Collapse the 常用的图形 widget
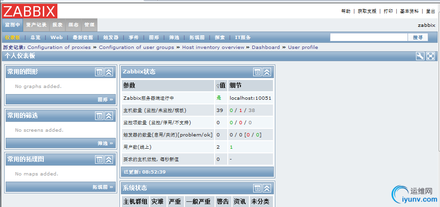The width and height of the screenshot is (440, 207). [x=109, y=72]
